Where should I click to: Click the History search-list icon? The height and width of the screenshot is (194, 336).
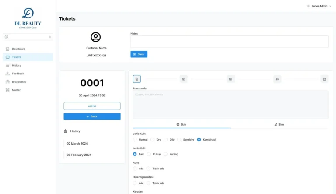pyautogui.click(x=7, y=65)
